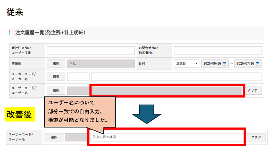This screenshot has height=154, width=274.
Task: Click the maker name wide input field
Action: [x=176, y=77]
